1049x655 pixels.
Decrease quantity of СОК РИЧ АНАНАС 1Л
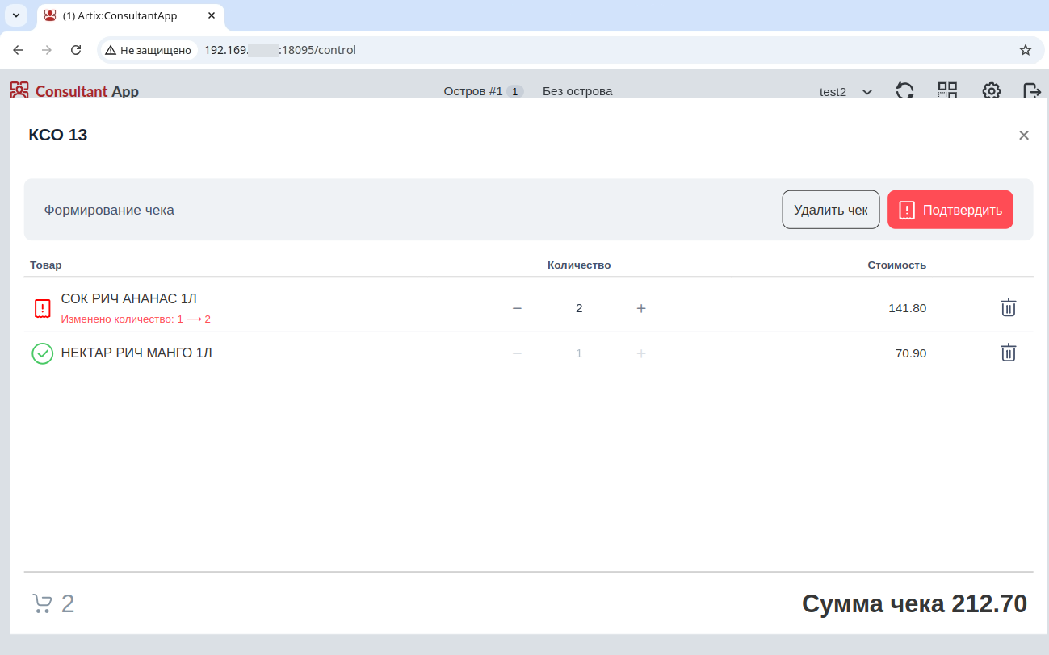(x=517, y=308)
